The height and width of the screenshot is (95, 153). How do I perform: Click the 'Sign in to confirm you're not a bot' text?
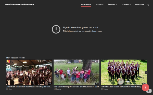80,28
